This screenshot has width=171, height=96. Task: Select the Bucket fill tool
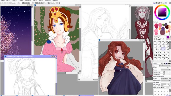tap(156, 49)
